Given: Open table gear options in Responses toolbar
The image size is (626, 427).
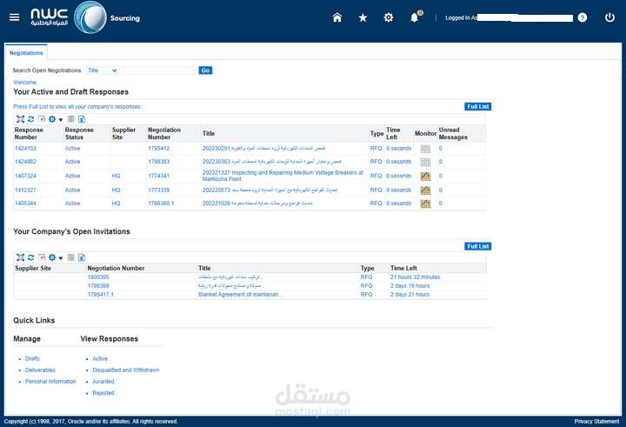Looking at the screenshot, I should tap(52, 119).
